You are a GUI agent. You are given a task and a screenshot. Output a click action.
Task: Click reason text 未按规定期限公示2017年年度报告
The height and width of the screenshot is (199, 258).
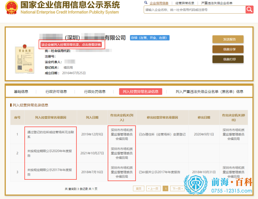pos(49,172)
